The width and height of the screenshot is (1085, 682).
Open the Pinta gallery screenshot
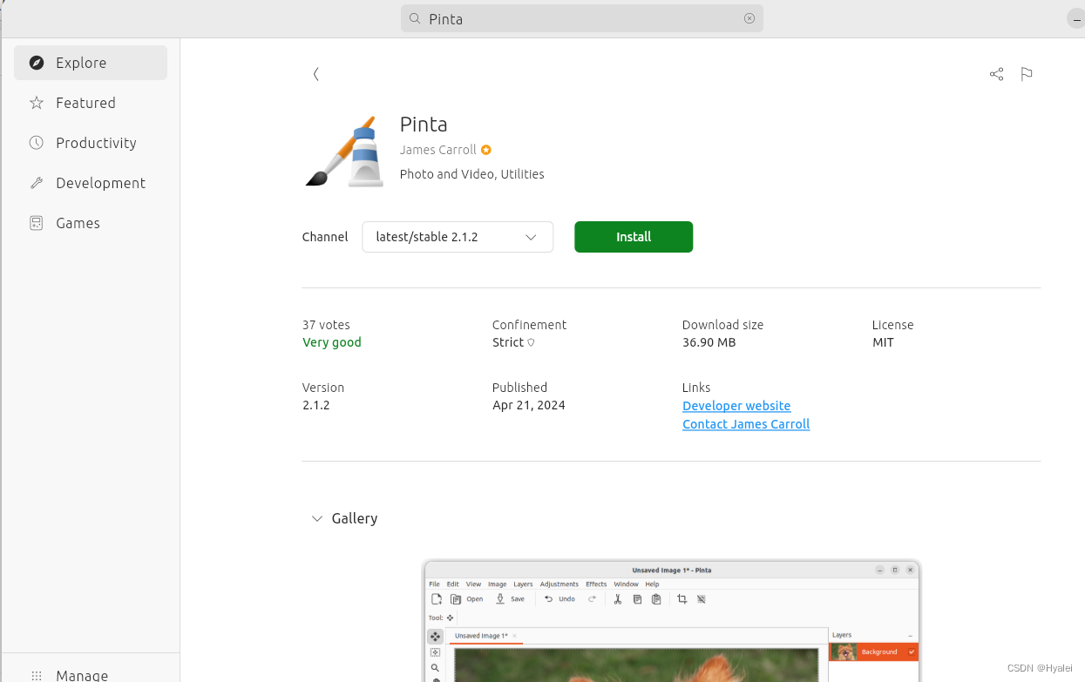671,621
